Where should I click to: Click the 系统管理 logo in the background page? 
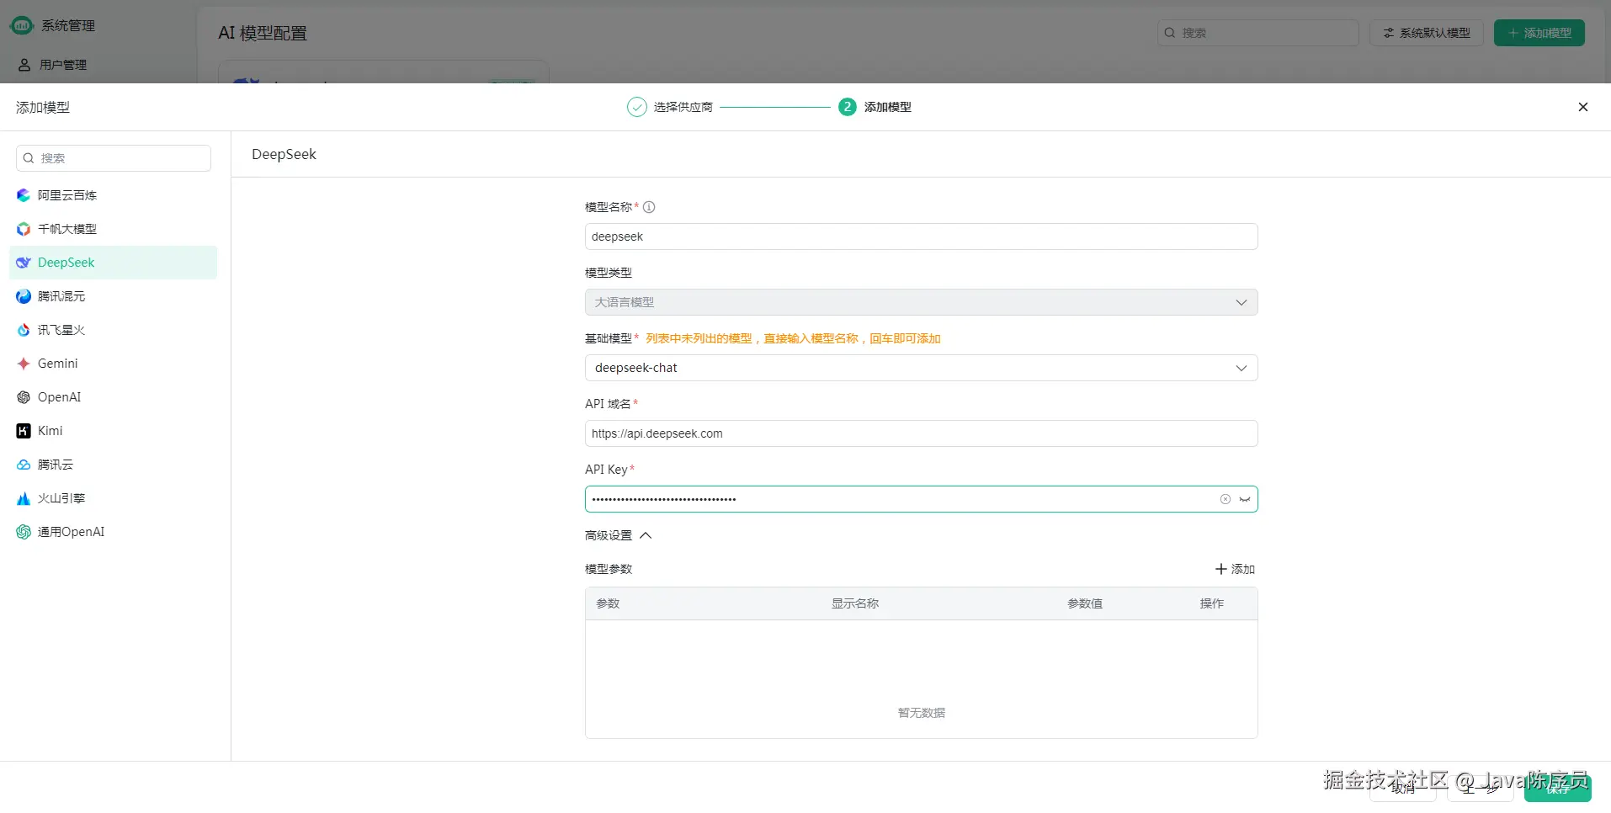point(21,25)
